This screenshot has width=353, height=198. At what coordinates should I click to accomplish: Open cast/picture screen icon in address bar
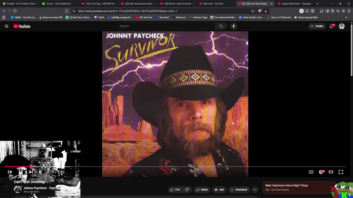click(x=253, y=11)
